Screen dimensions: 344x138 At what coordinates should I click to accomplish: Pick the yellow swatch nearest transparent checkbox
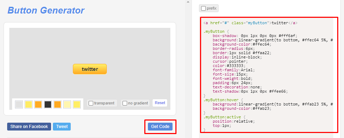[77, 104]
